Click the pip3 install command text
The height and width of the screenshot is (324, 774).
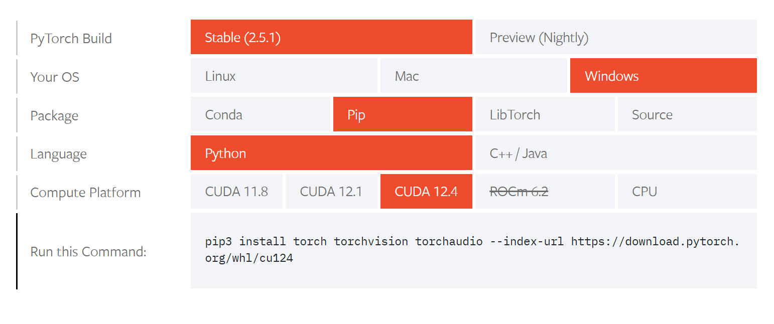pyautogui.click(x=472, y=250)
